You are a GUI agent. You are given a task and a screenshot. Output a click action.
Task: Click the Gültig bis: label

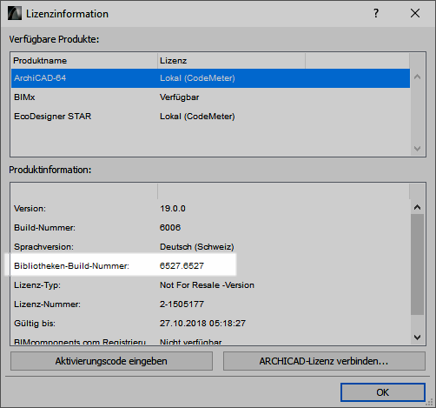[35, 324]
